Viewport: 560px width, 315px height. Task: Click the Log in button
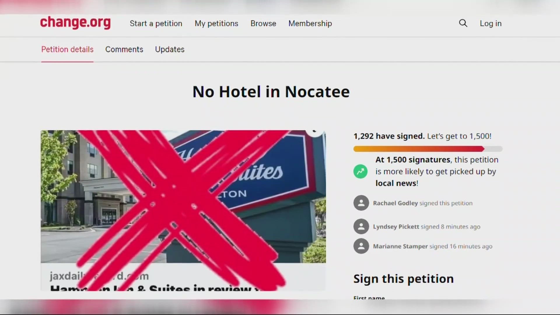491,23
